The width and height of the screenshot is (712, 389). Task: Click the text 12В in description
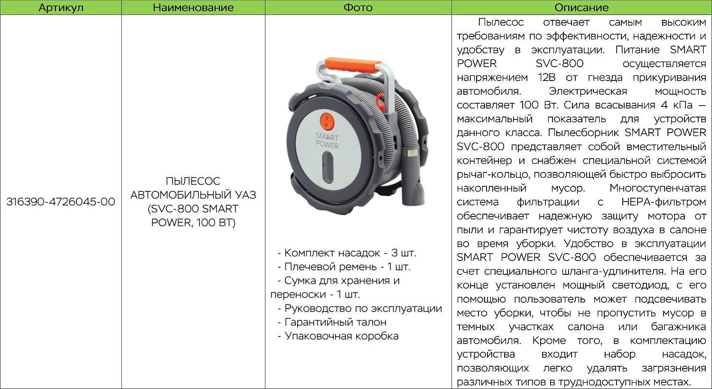[x=546, y=78]
